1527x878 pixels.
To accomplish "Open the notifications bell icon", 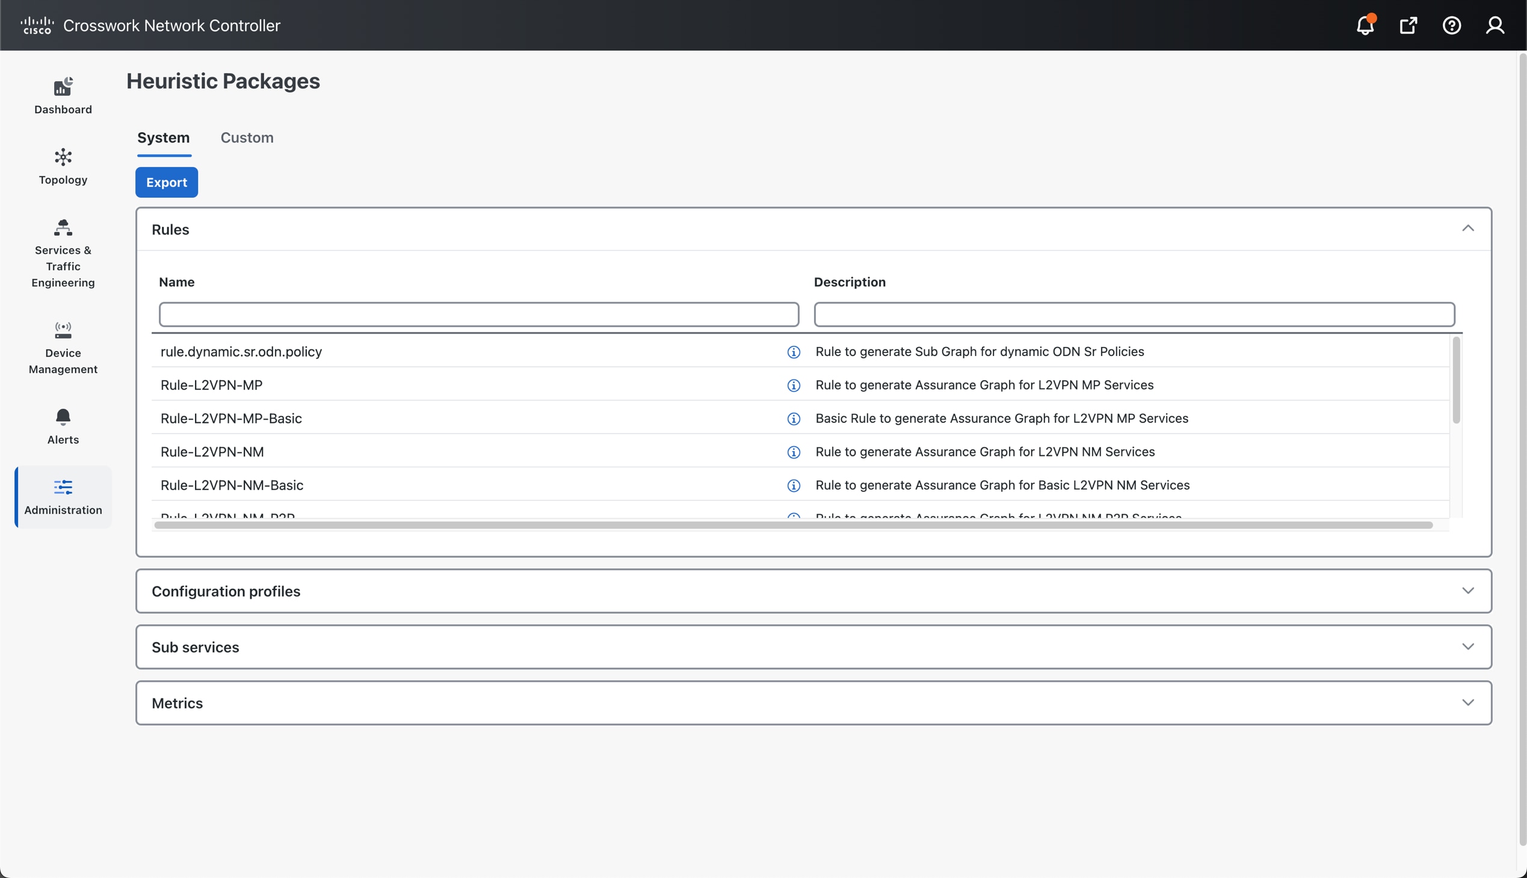I will [x=1365, y=25].
